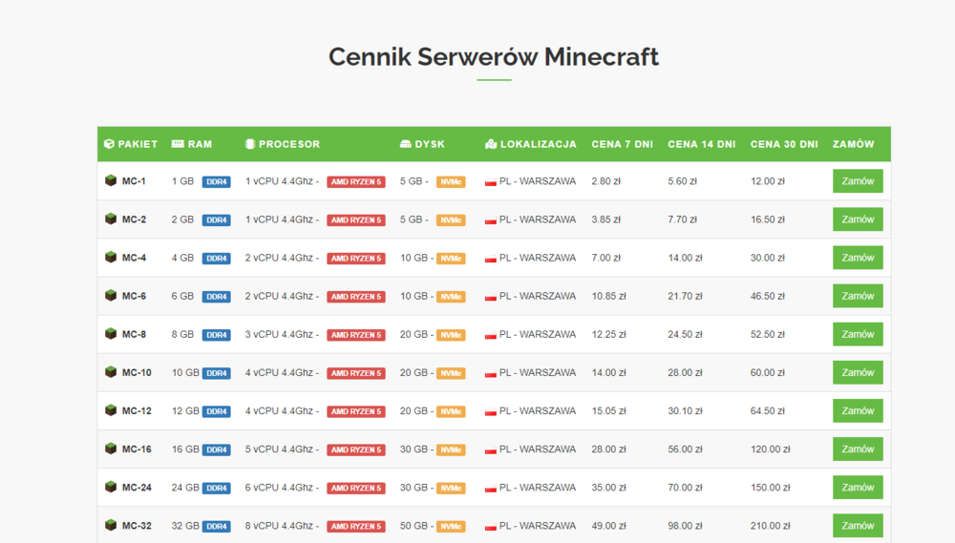Click the 50 GB disk value
The height and width of the screenshot is (543, 955).
(x=414, y=526)
